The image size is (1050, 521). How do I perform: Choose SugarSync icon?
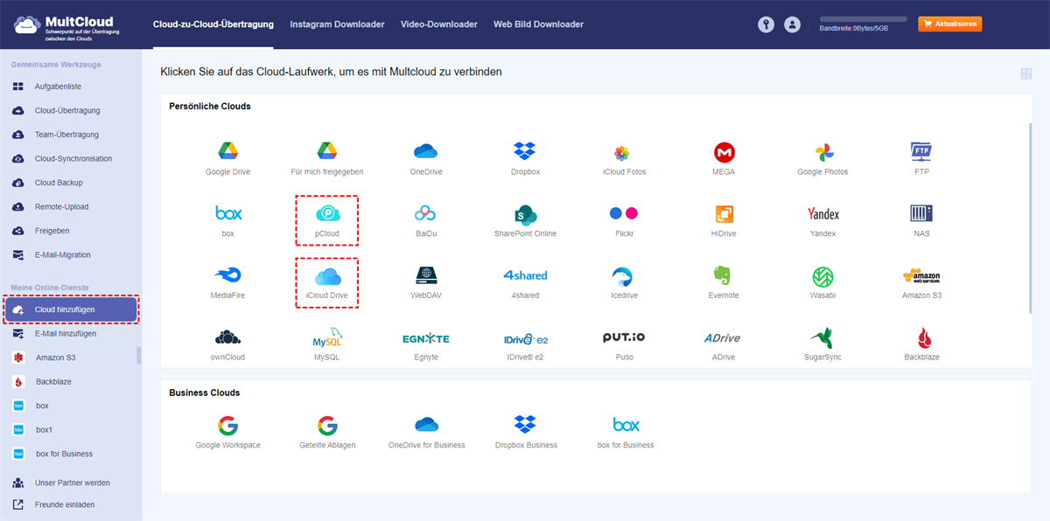click(822, 338)
